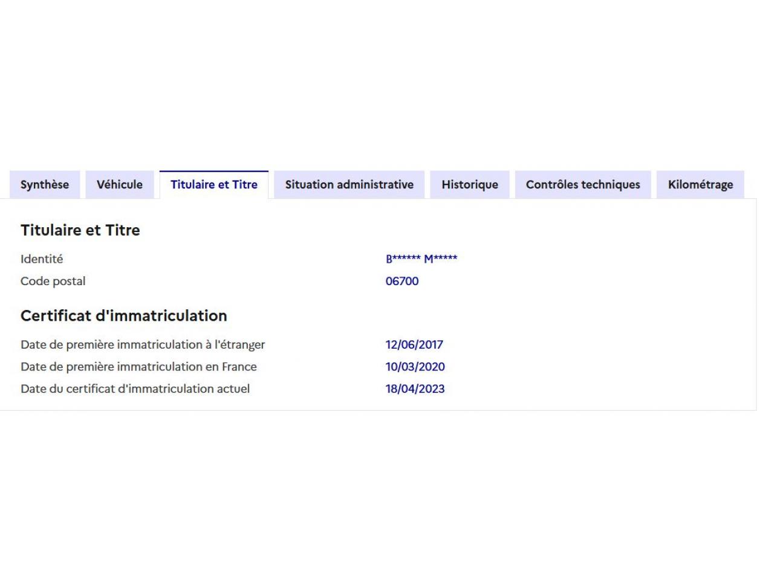Switch to the Véhicule tab

click(x=120, y=185)
